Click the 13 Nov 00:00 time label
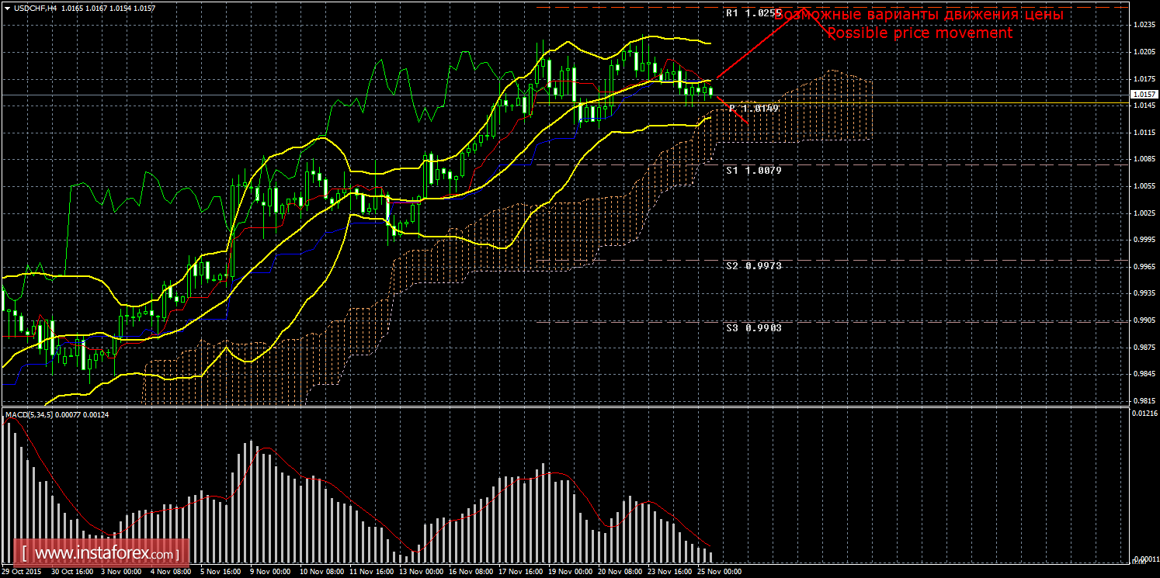Viewport: 1160px width, 578px height. [421, 572]
